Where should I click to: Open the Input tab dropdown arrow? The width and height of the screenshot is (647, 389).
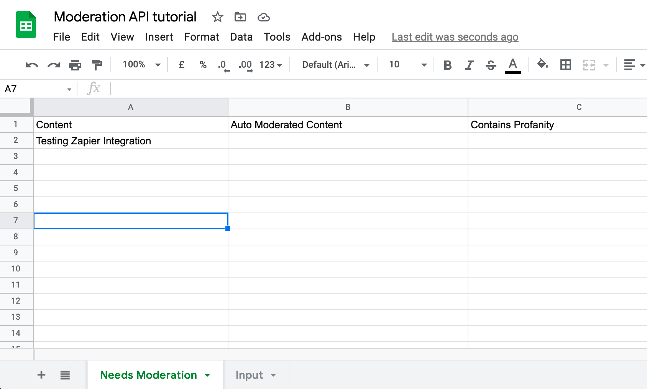[x=273, y=375]
